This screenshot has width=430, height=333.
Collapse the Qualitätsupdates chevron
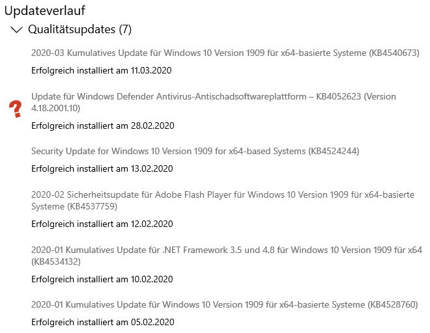coord(16,29)
